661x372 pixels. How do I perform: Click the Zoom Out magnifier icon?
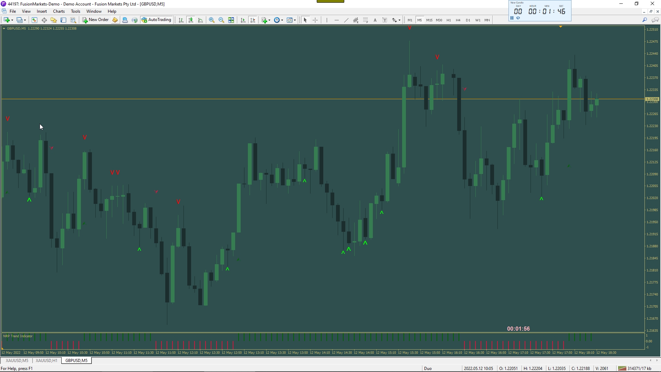click(221, 20)
